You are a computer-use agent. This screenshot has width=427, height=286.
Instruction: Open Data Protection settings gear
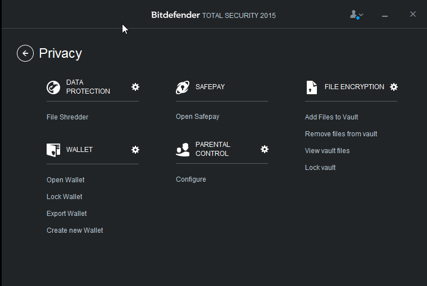click(135, 87)
